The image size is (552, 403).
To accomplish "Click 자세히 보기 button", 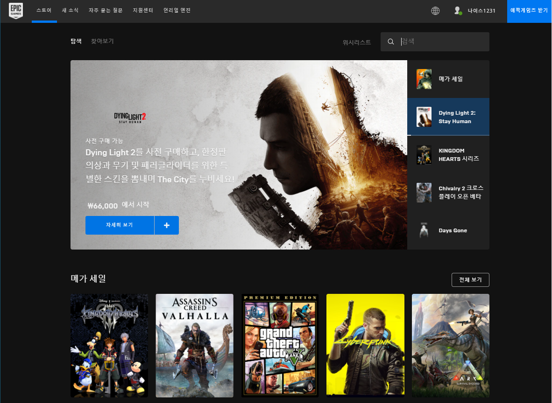I will coord(120,225).
